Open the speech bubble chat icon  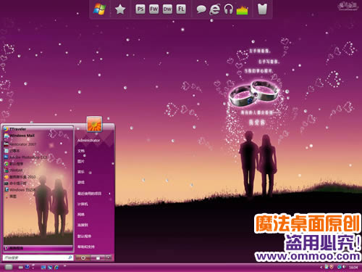[x=201, y=9]
